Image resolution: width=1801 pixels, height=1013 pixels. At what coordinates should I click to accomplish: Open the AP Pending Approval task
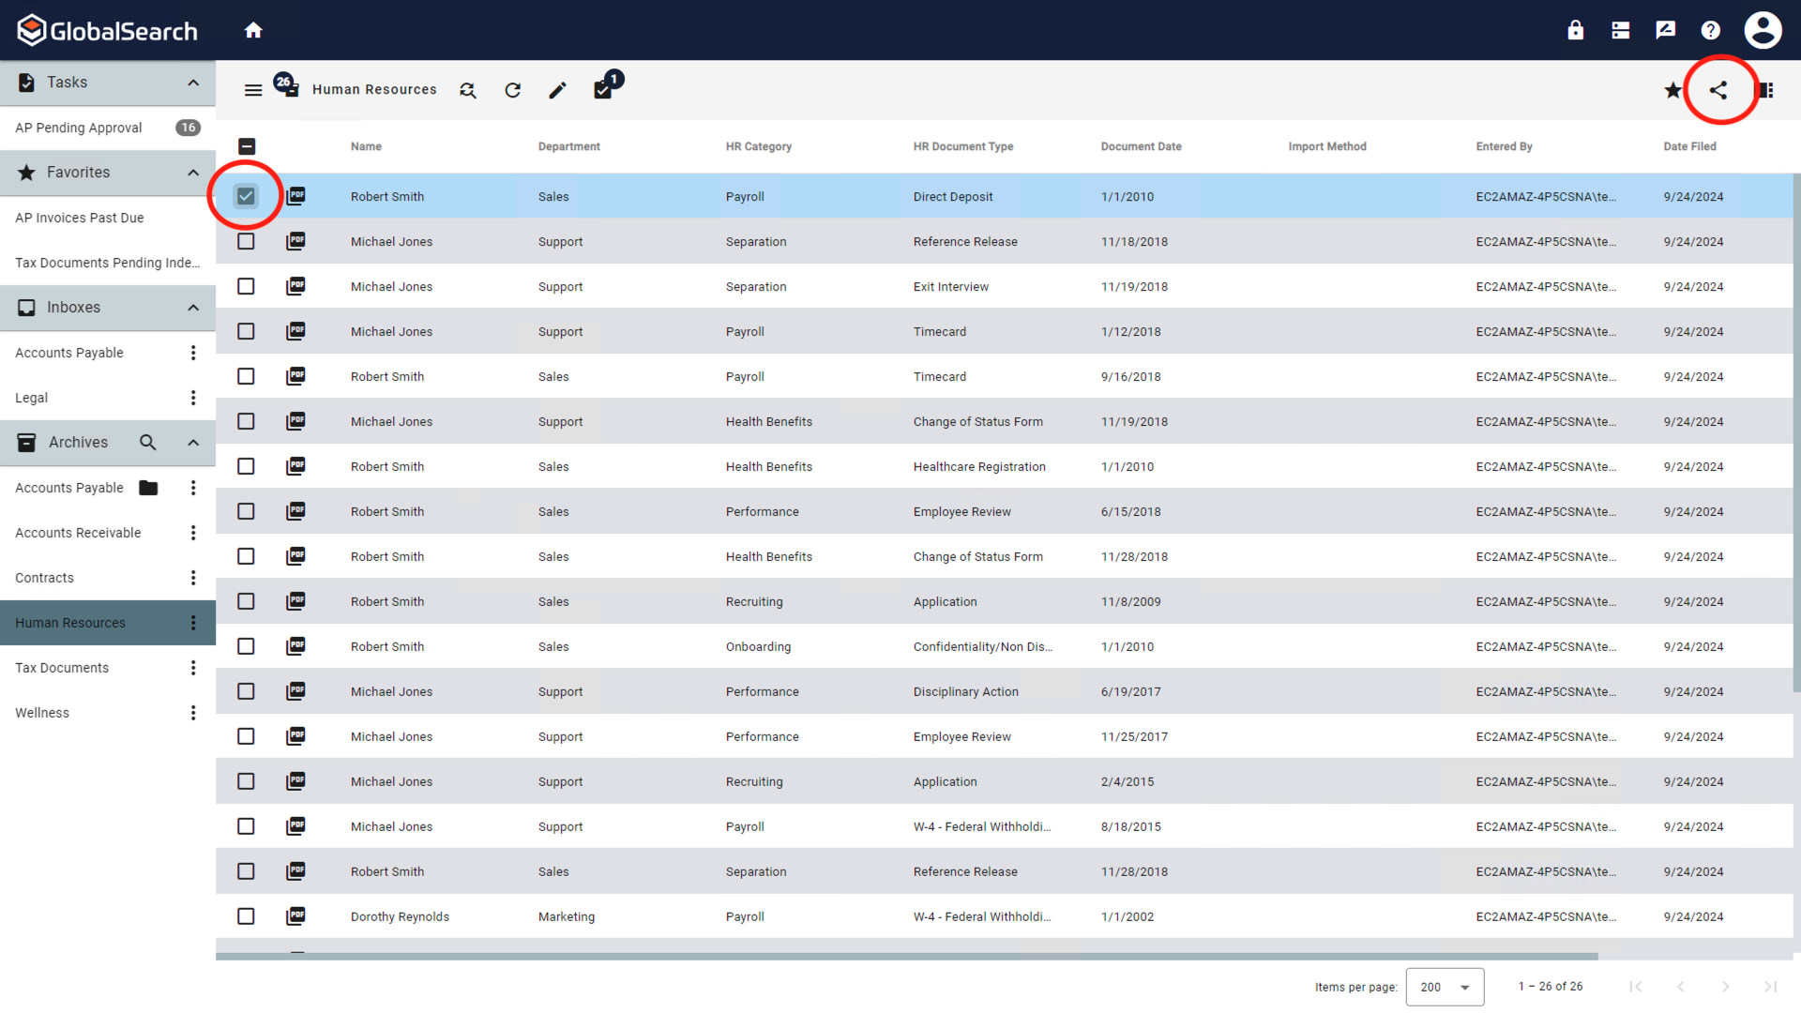(x=79, y=128)
